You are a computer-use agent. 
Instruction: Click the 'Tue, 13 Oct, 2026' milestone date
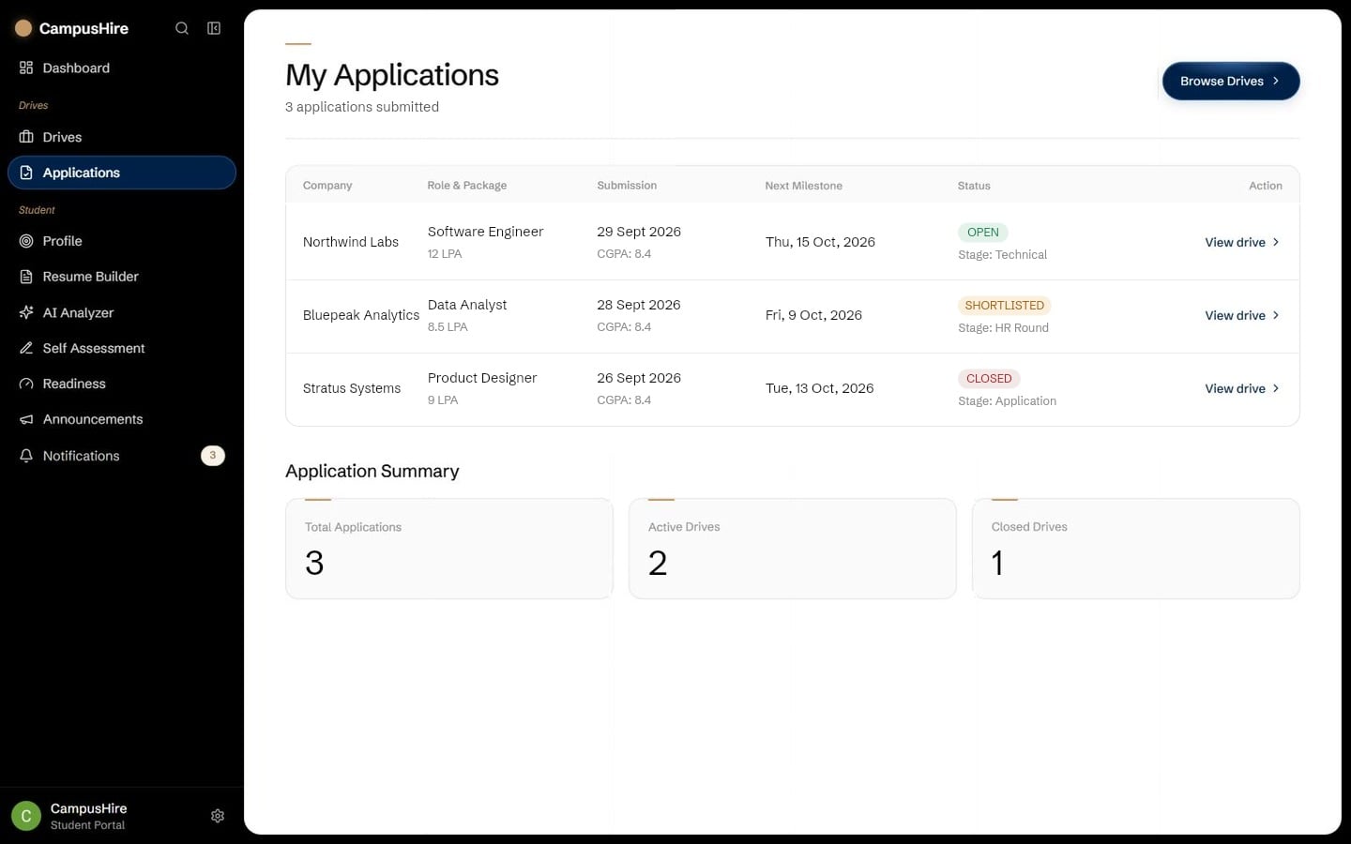(819, 388)
